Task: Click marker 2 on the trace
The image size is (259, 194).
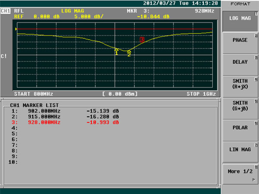Action: [129, 53]
